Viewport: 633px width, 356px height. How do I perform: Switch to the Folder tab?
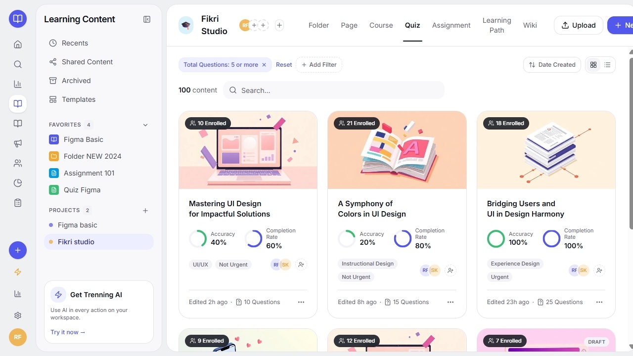[x=318, y=25]
